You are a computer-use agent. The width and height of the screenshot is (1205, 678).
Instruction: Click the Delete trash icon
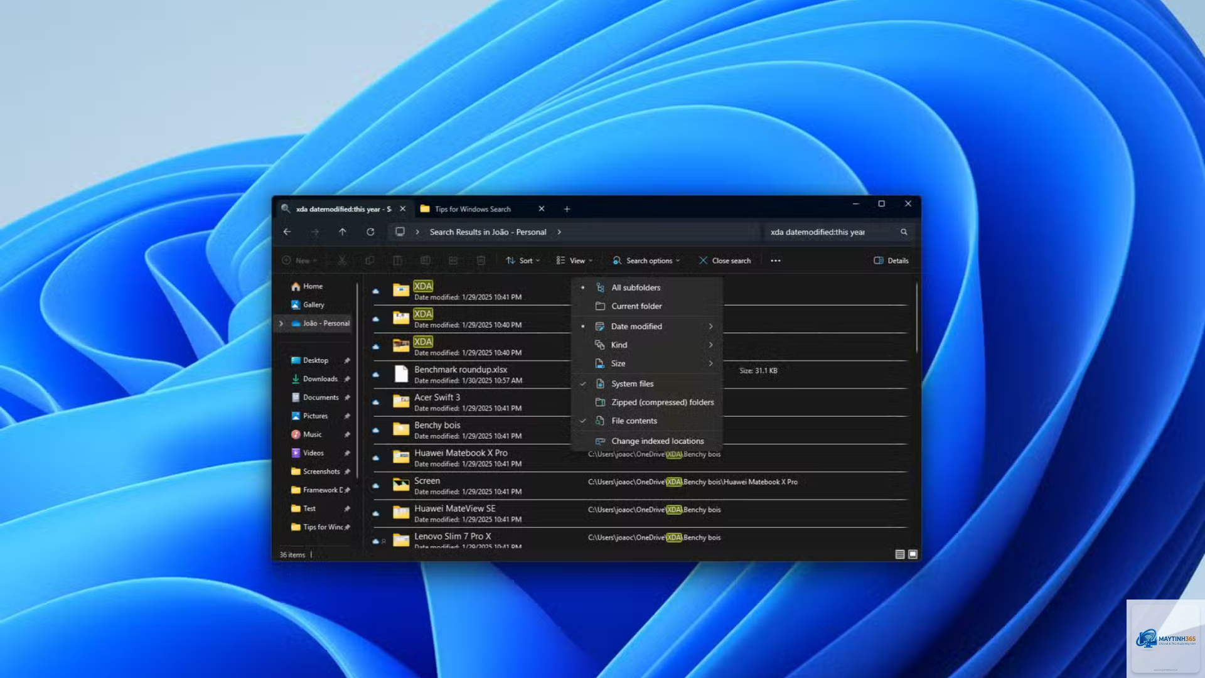481,261
